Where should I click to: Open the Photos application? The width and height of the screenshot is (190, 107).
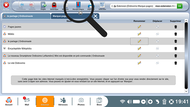pyautogui.click(x=81, y=101)
